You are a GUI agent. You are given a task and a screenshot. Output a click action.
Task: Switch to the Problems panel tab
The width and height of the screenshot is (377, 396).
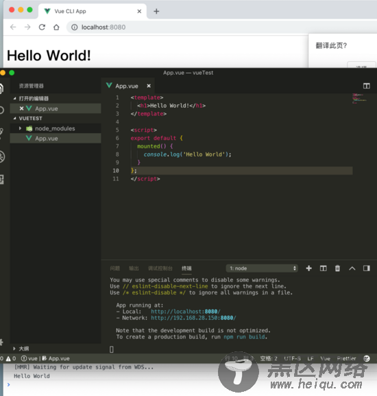114,268
